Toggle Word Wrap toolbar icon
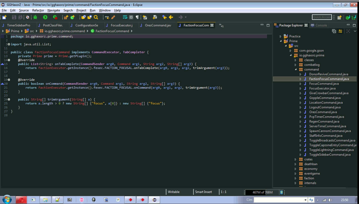The image size is (359, 204). [x=125, y=17]
